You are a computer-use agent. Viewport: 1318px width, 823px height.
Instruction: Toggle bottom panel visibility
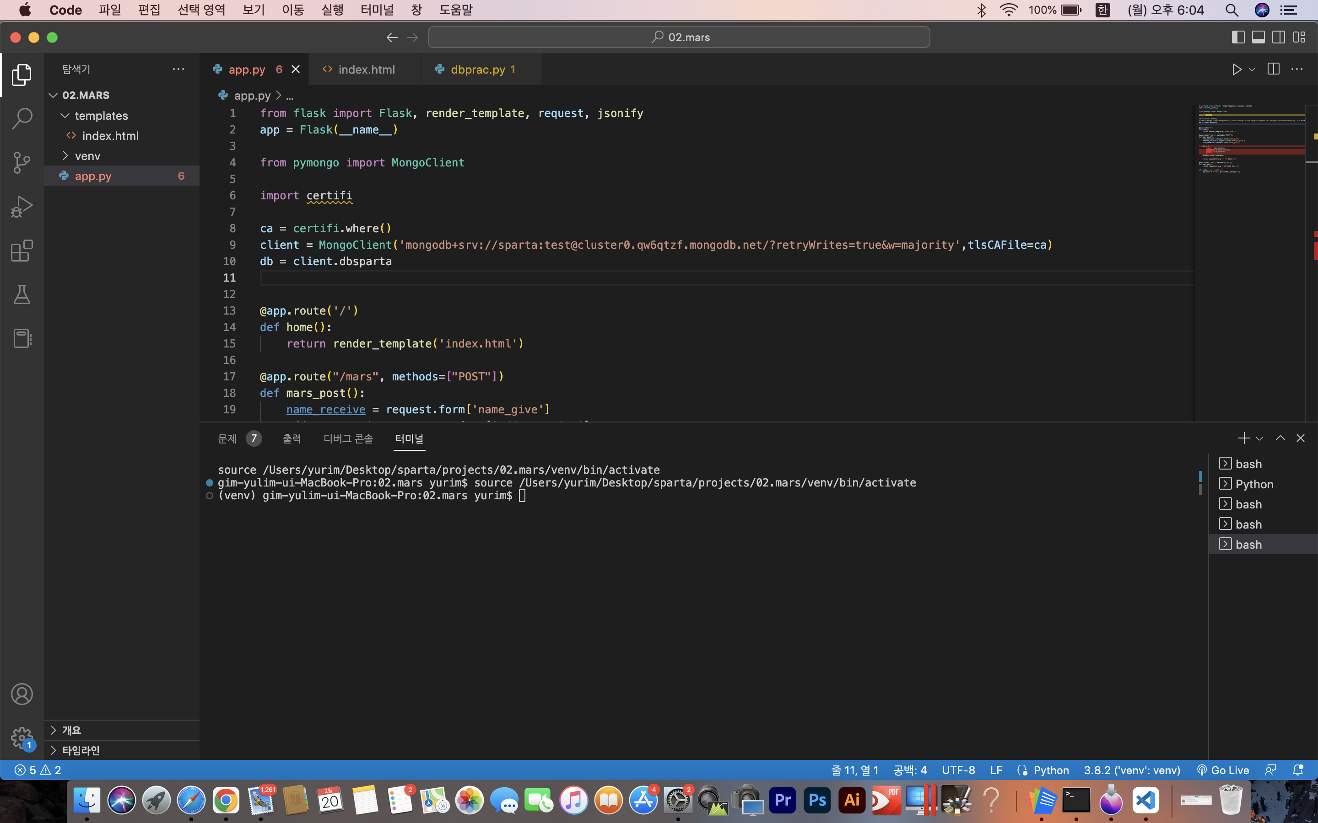point(1258,37)
